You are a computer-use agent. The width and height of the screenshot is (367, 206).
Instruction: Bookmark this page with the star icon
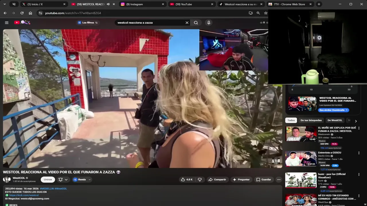point(266,13)
